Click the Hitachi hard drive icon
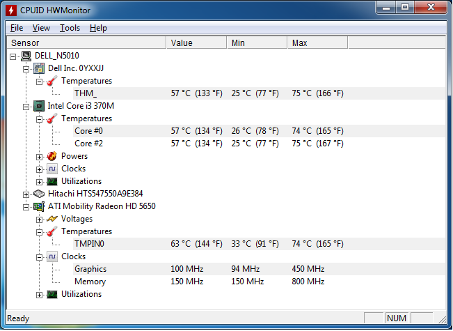 pos(39,194)
